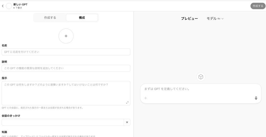Click the 説明 section label

pos(4,62)
